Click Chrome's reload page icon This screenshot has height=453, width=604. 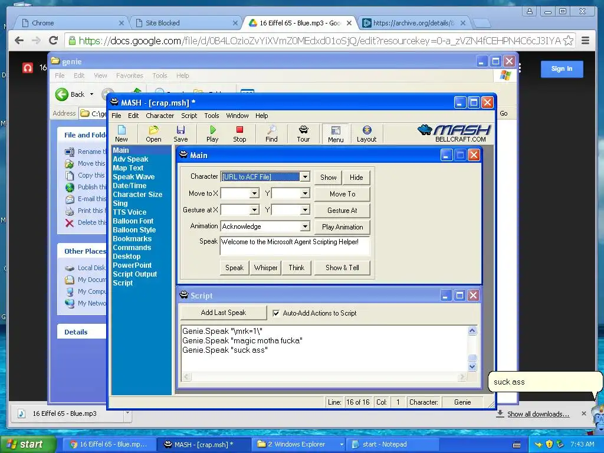[54, 41]
